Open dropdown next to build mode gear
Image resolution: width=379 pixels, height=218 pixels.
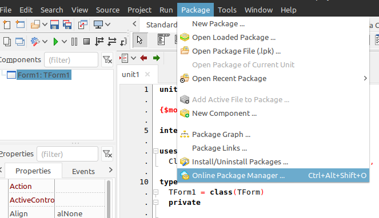point(45,42)
